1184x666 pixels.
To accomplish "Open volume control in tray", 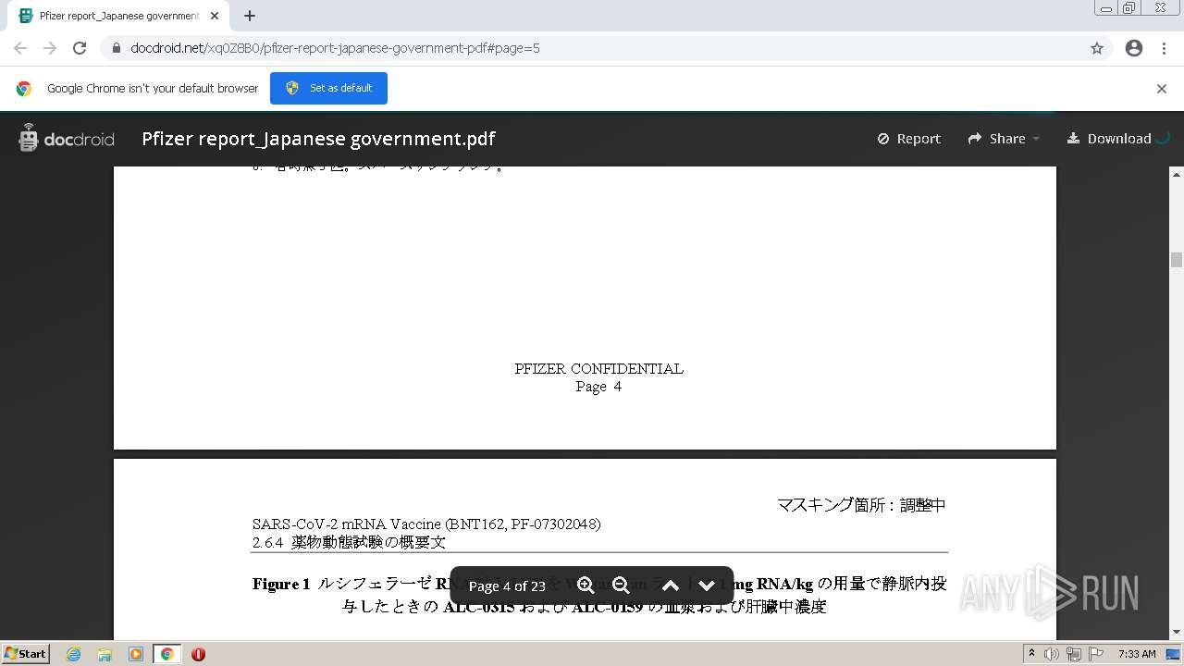I will click(1052, 654).
